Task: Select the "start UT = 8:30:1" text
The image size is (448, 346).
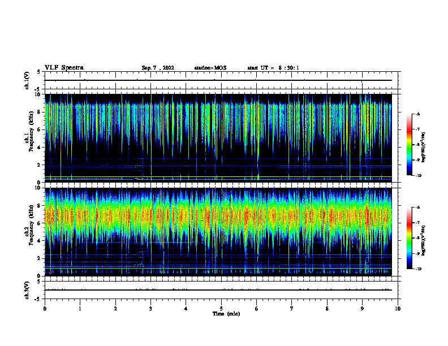Action: click(273, 68)
